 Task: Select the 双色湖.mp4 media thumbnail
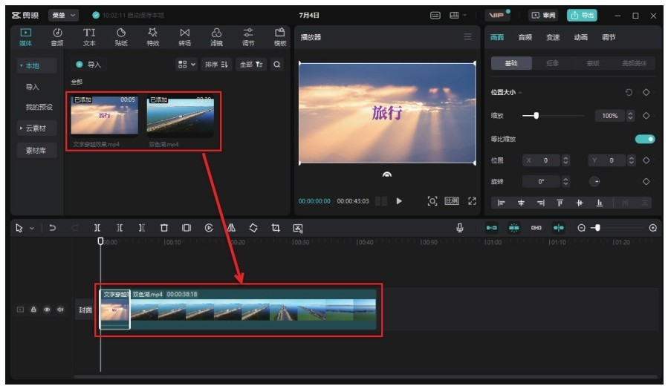[x=181, y=117]
